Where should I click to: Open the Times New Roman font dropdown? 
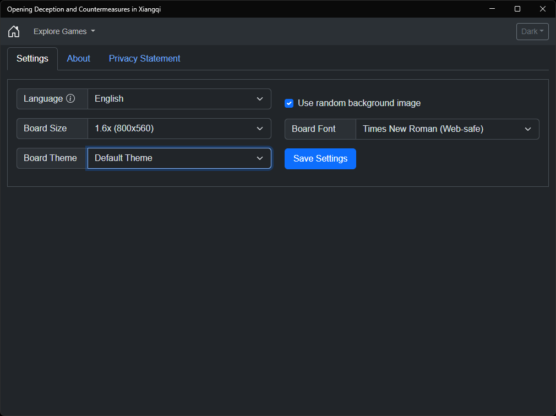pos(448,129)
